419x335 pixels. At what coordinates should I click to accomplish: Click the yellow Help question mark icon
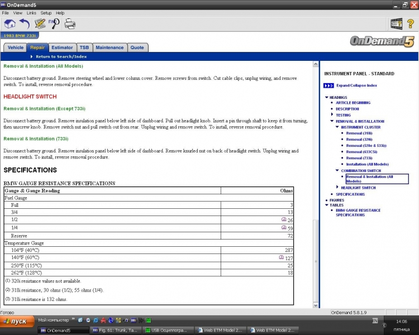tap(411, 23)
